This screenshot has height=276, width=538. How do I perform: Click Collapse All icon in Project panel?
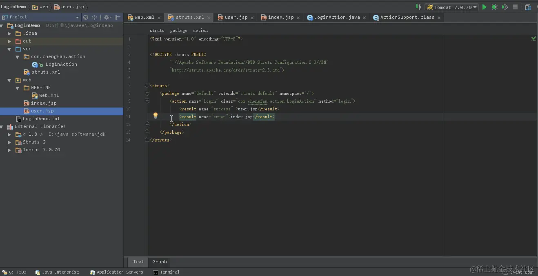(x=95, y=17)
